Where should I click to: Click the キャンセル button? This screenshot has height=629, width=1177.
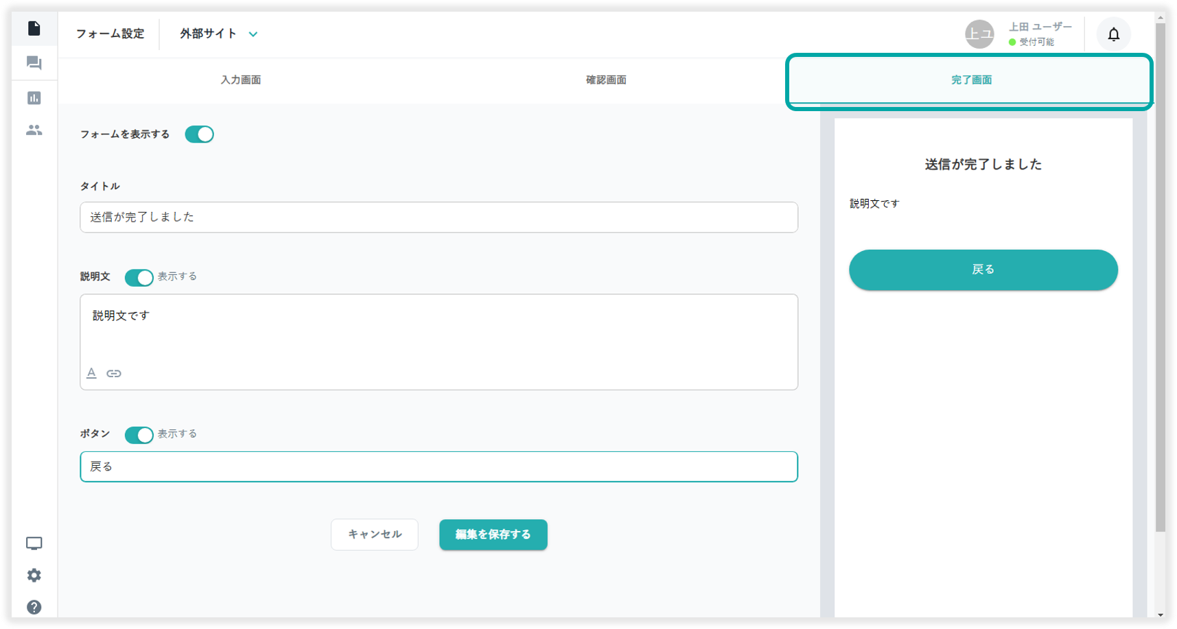click(374, 534)
